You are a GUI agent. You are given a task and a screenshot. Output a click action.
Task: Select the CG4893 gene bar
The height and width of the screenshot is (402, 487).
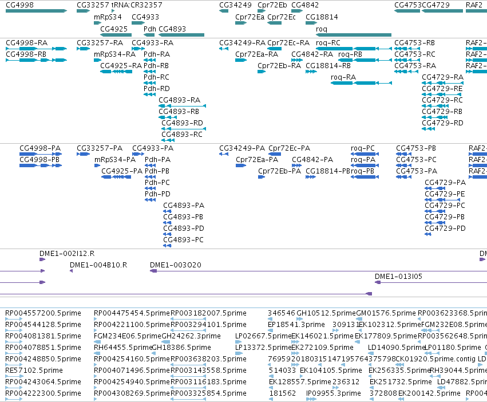click(x=181, y=35)
